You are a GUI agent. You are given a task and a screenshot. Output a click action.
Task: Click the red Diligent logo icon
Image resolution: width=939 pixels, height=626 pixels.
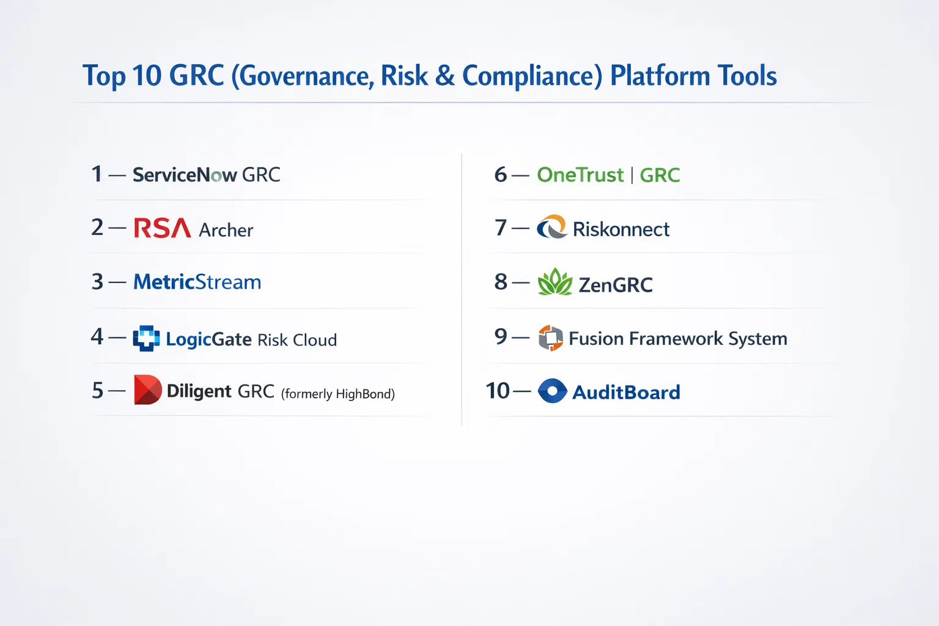pos(147,390)
